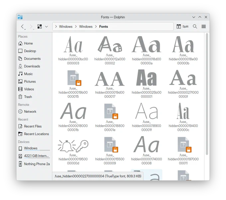
Task: Toggle Split view
Action: click(x=182, y=27)
